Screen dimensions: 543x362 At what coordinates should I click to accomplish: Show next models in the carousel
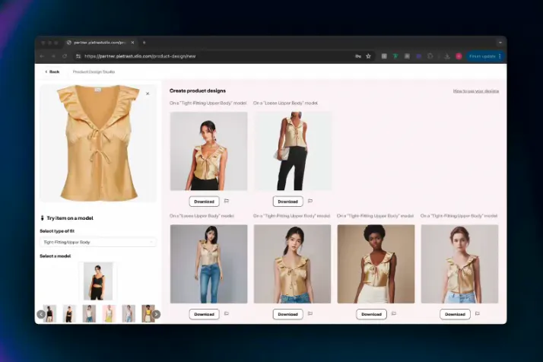pos(156,314)
